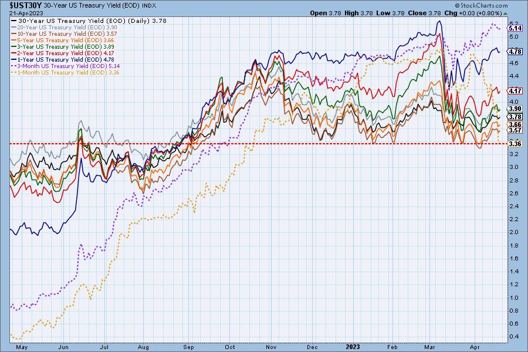Click the 3.90 price label on right axis
The image size is (528, 352).
(515, 109)
